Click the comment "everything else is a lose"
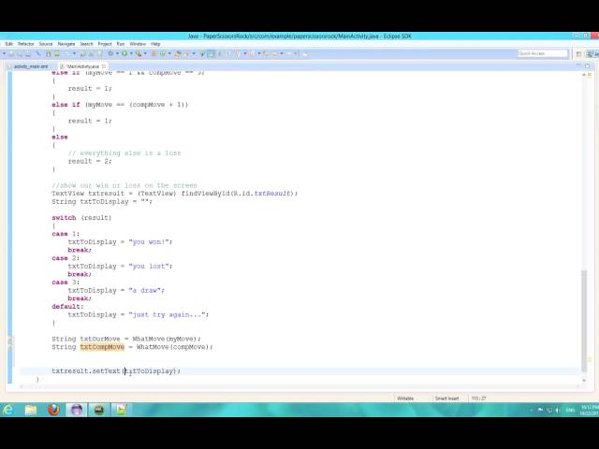The image size is (599, 449). (124, 153)
